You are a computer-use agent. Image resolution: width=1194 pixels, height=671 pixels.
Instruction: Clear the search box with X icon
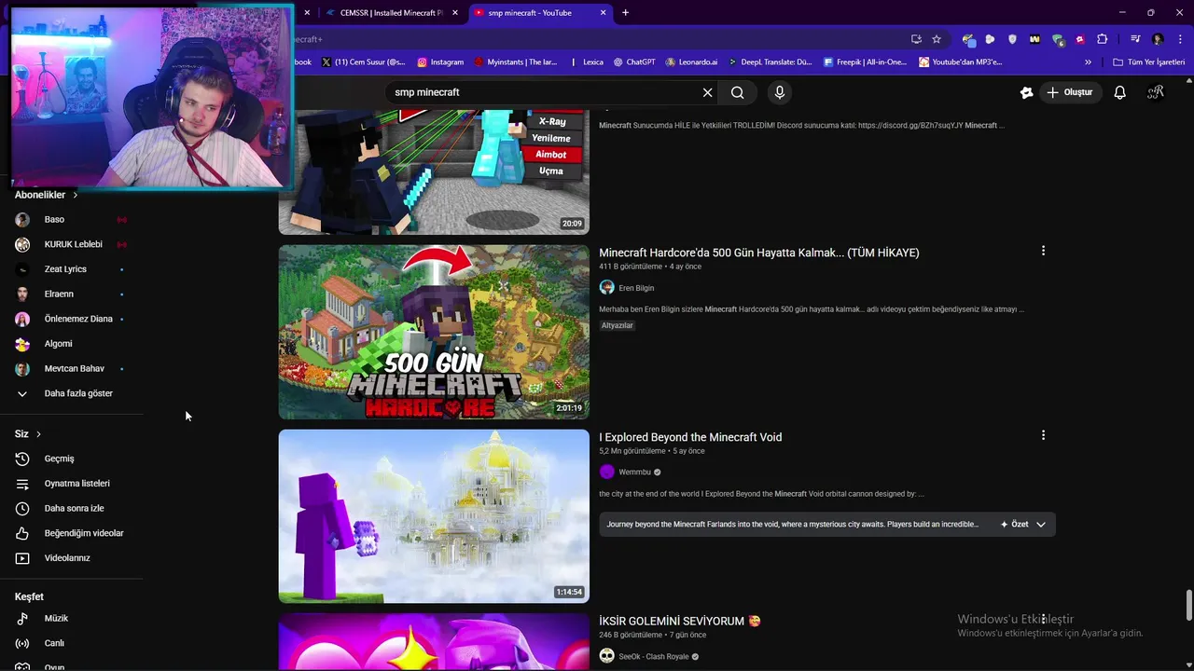(707, 92)
